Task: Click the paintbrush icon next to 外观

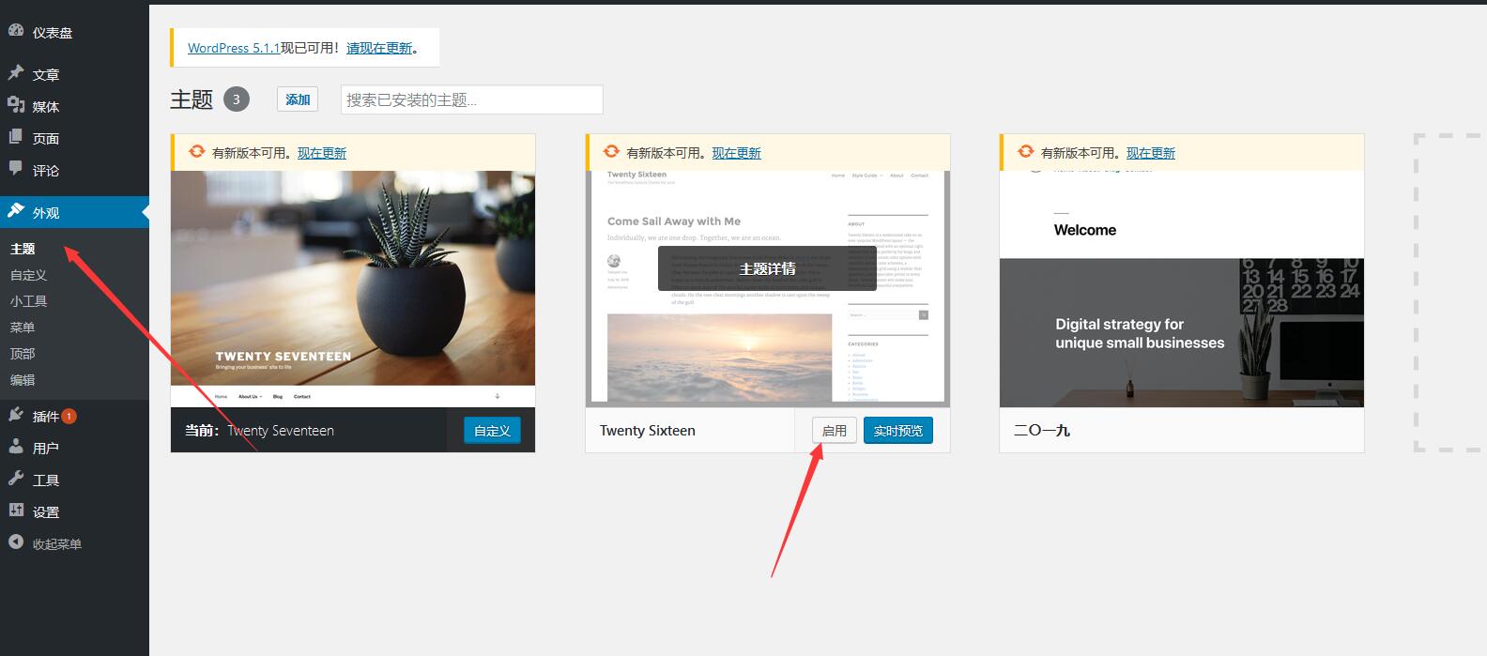Action: pyautogui.click(x=16, y=211)
